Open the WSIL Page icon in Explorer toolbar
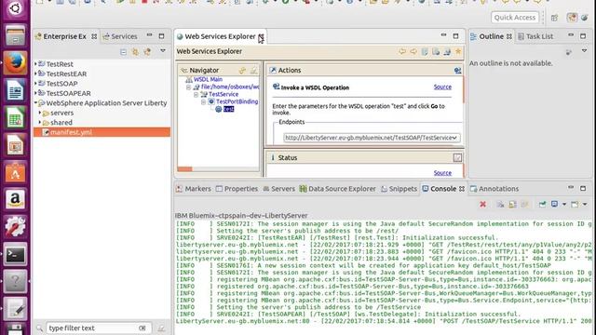This screenshot has height=335, width=596. tap(436, 51)
